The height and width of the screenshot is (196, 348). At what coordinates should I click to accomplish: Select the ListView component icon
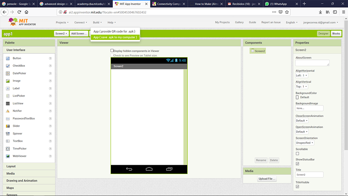click(x=8, y=103)
